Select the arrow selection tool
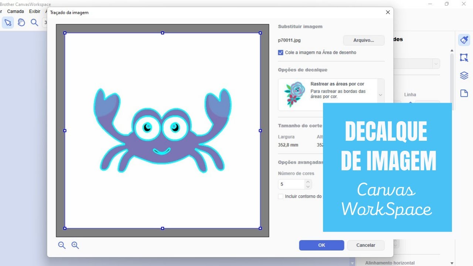Viewport: 473px width, 266px height. [8, 23]
